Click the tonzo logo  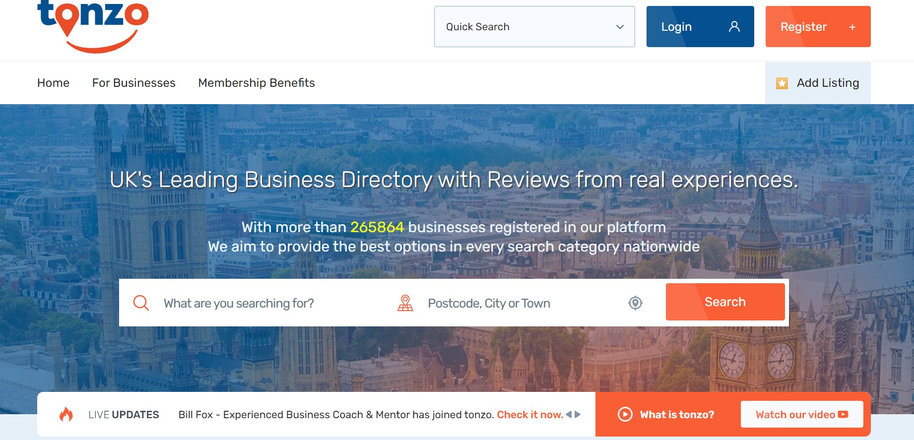pyautogui.click(x=93, y=26)
